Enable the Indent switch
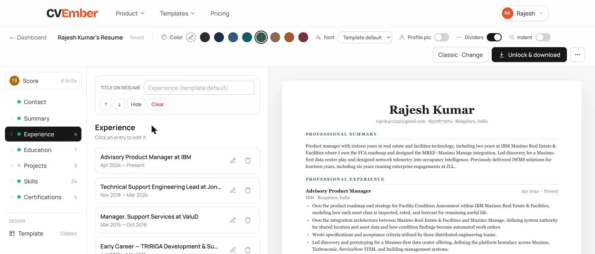The image size is (595, 254). point(543,37)
